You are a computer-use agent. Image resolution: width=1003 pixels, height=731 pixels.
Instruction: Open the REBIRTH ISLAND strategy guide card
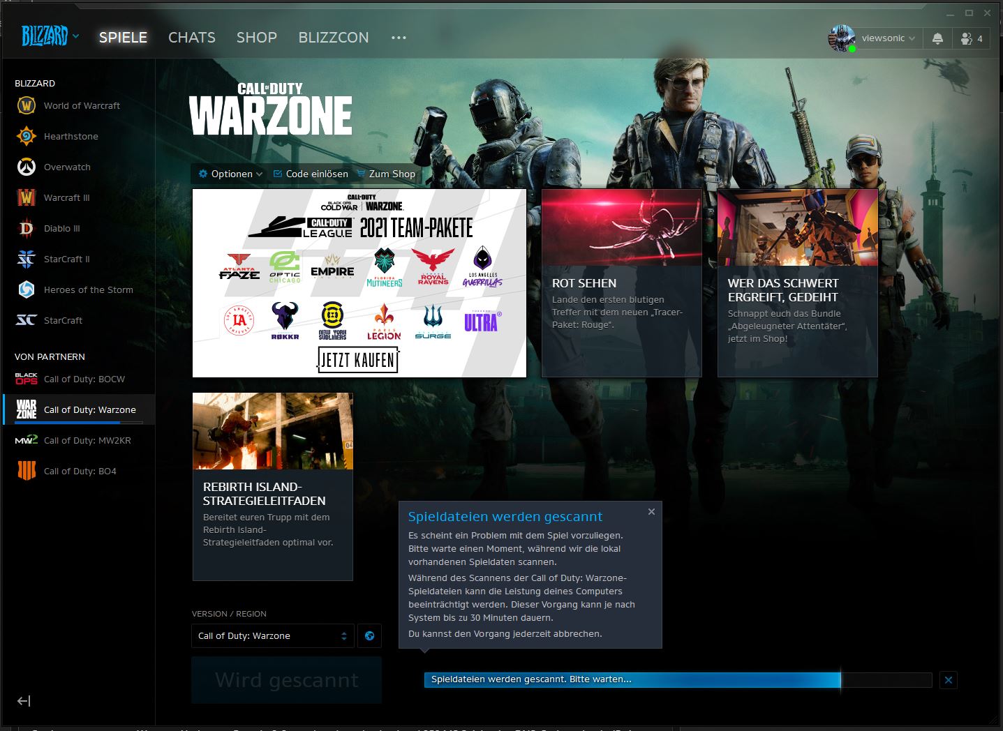pyautogui.click(x=273, y=487)
